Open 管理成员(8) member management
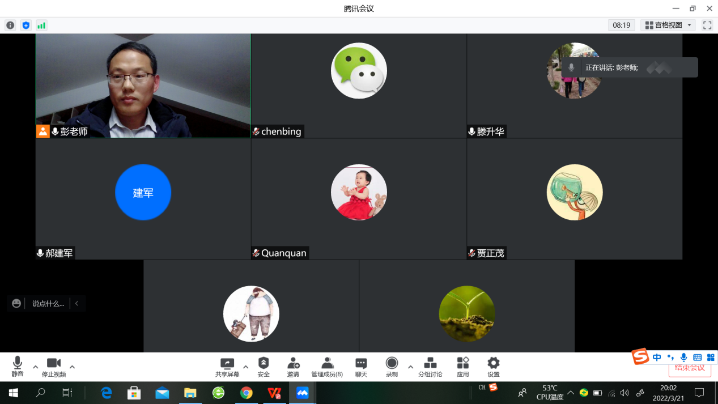The image size is (718, 404). (x=327, y=367)
